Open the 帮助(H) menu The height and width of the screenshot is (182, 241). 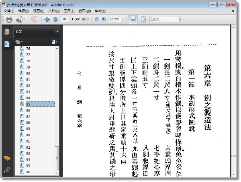point(100,11)
